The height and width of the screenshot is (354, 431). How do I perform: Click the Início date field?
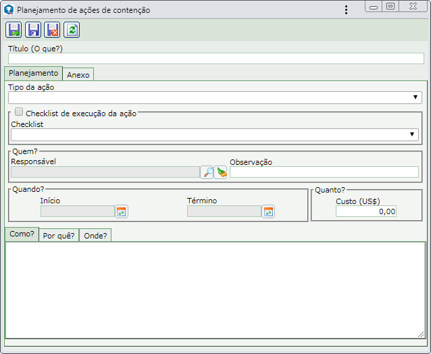coord(78,211)
